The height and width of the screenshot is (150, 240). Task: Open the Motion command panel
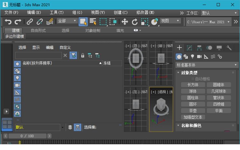[x=209, y=48]
